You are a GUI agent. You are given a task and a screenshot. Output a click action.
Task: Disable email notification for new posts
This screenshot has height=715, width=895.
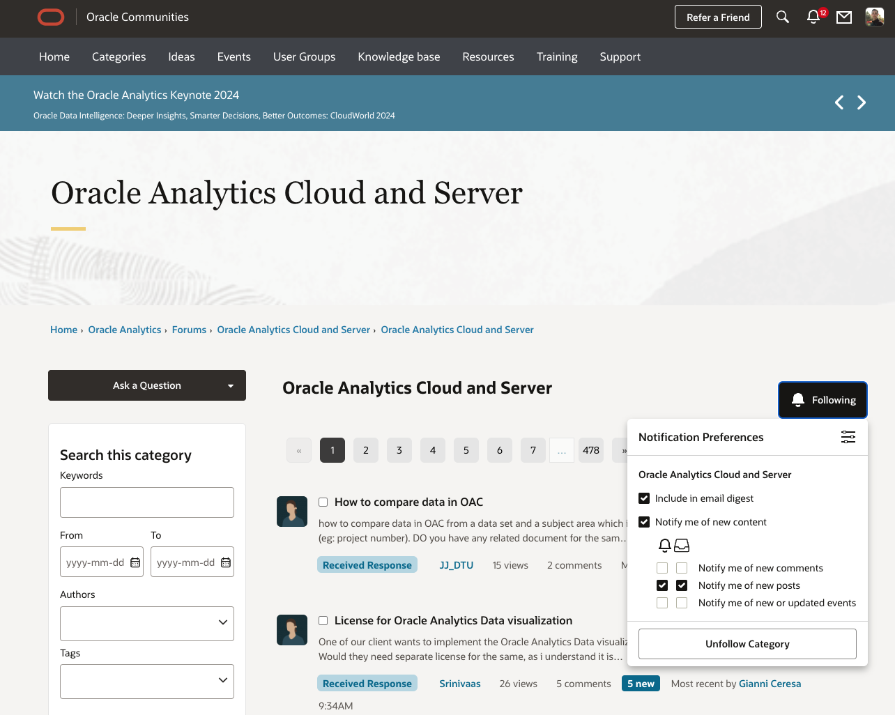682,585
